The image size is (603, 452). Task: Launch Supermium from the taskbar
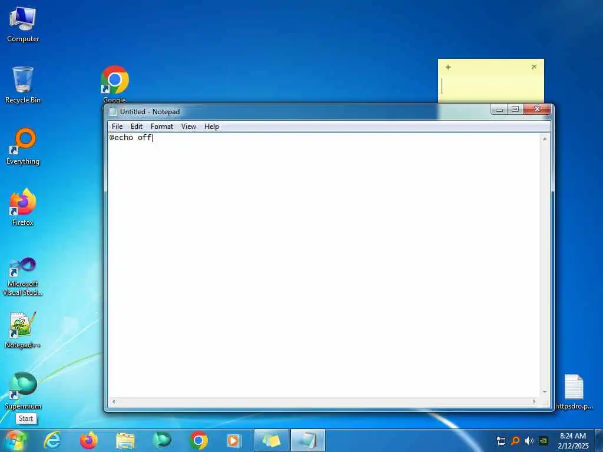[162, 440]
